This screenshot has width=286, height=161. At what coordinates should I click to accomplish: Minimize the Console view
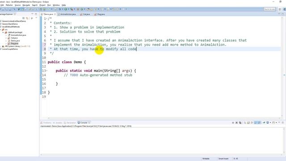(279, 123)
